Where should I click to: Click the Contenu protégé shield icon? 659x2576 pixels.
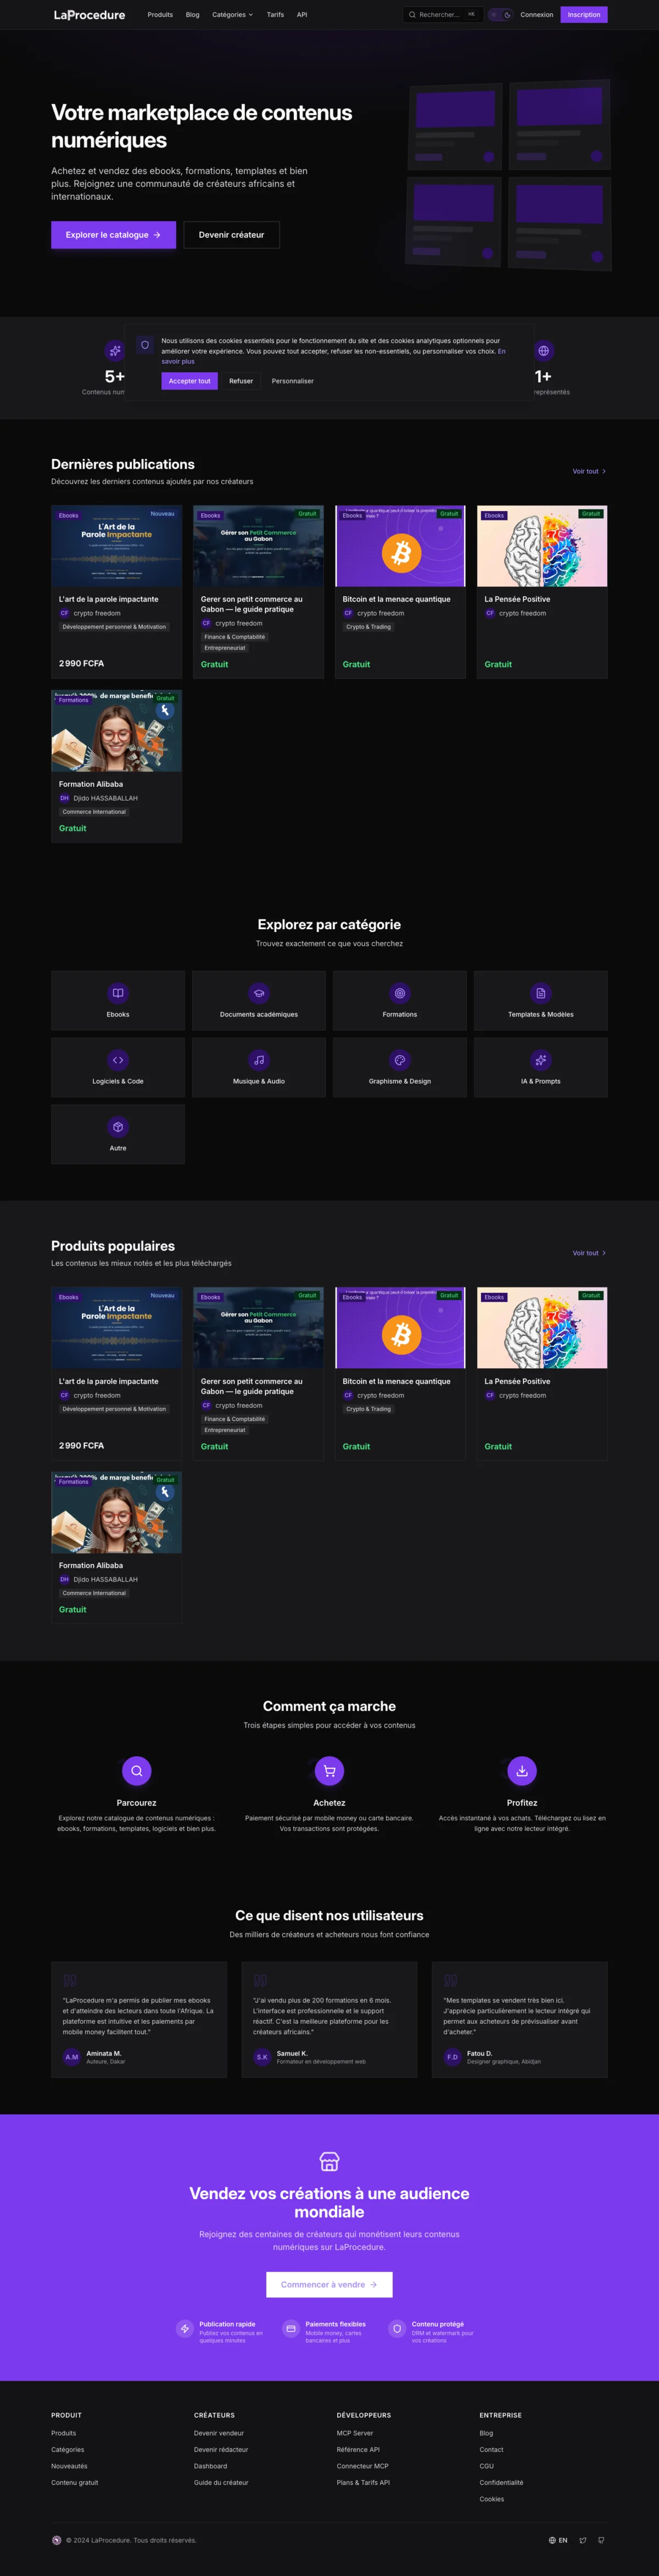coord(397,2328)
